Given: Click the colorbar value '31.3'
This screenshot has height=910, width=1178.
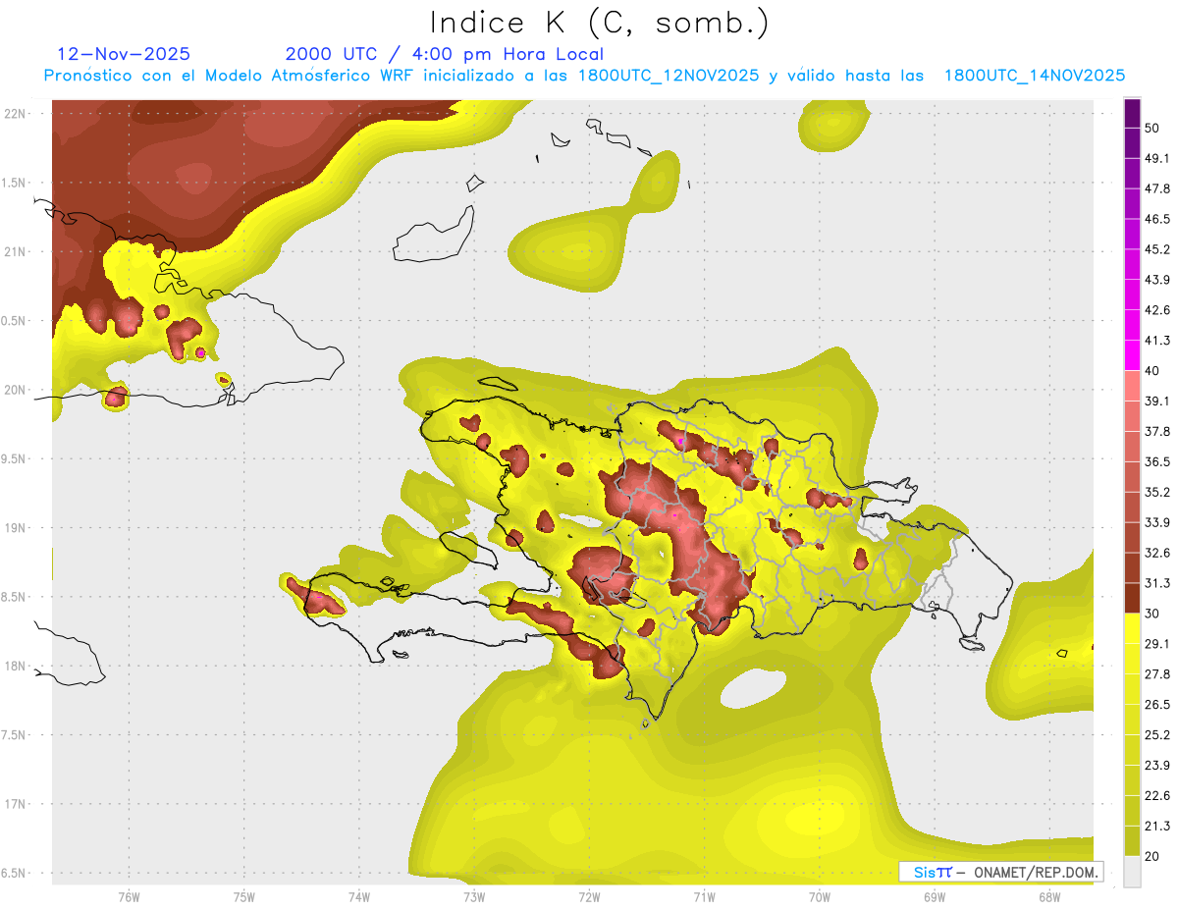Looking at the screenshot, I should [x=1156, y=583].
